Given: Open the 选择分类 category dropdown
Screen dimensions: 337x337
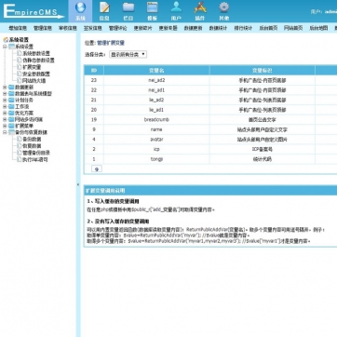Looking at the screenshot, I should (x=128, y=55).
